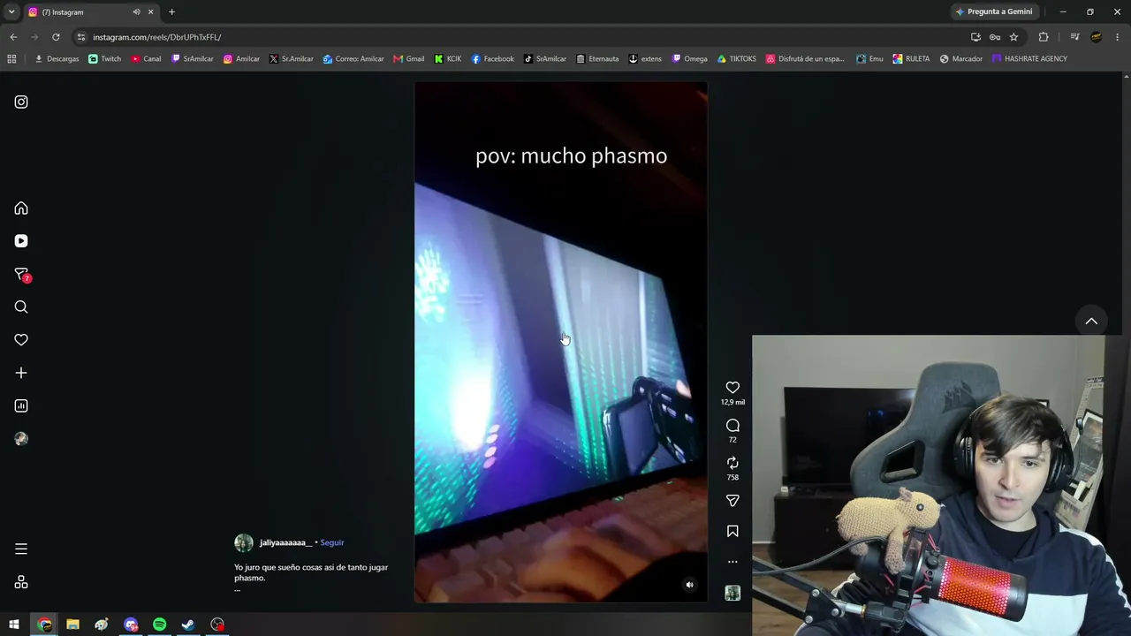Open a new browser tab

click(171, 12)
